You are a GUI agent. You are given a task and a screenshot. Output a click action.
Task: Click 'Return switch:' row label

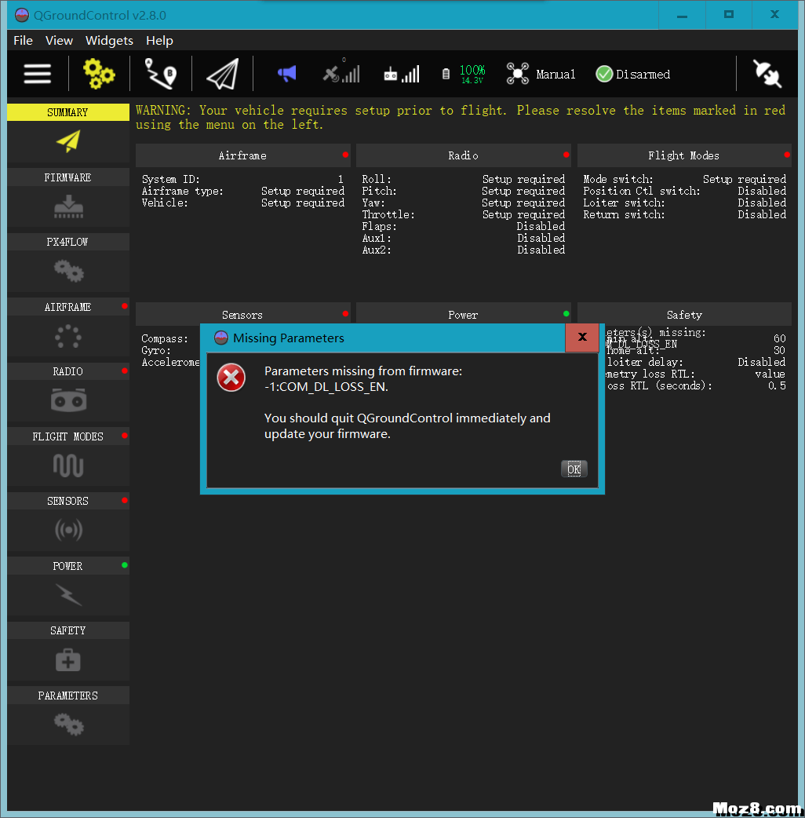coord(624,214)
